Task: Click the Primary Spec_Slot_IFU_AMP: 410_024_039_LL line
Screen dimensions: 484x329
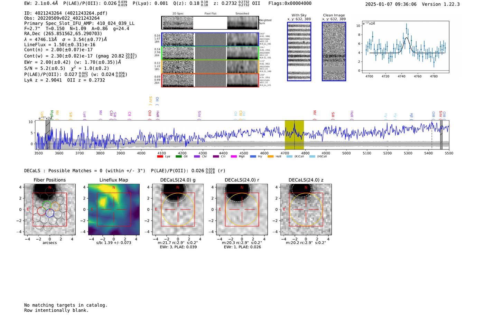Action: tap(80, 23)
